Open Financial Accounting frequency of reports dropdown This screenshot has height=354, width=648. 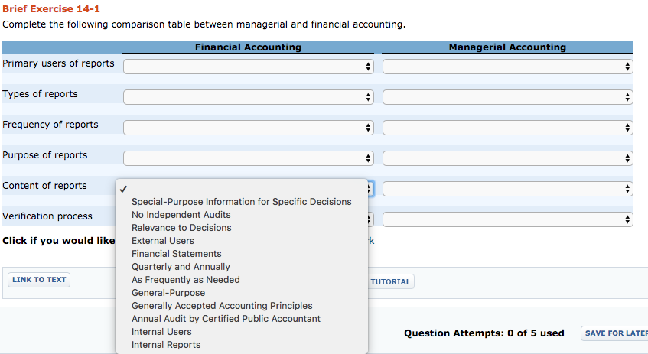(x=249, y=128)
